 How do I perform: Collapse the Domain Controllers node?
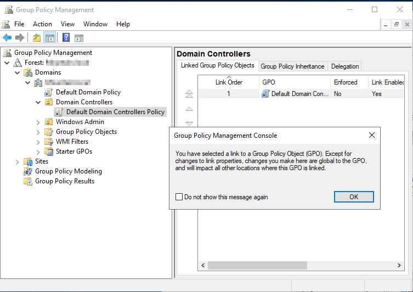click(x=38, y=102)
